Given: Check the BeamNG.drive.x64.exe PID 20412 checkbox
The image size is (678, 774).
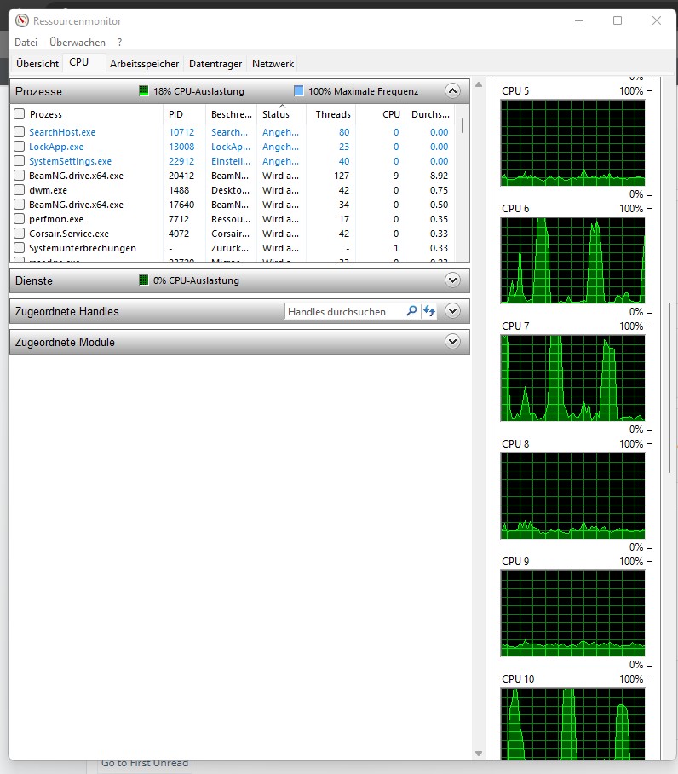Looking at the screenshot, I should point(20,176).
